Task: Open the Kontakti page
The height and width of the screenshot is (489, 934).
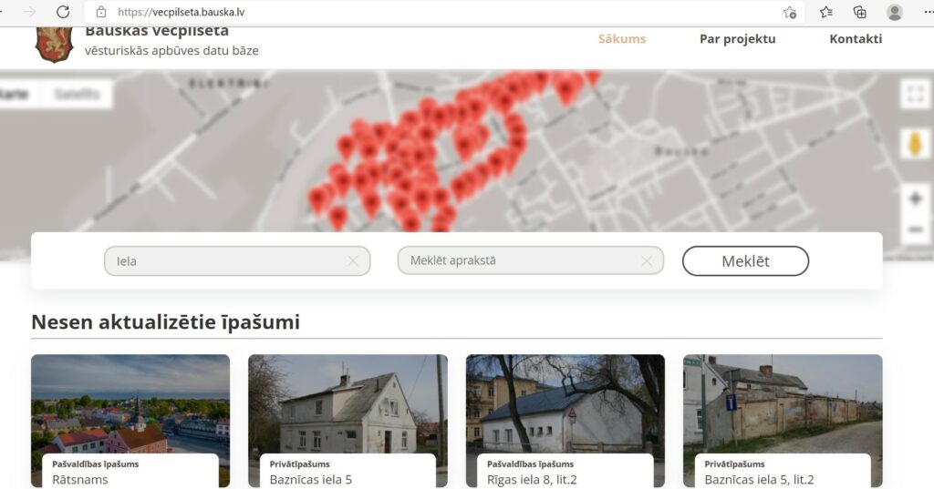Action: pos(855,38)
